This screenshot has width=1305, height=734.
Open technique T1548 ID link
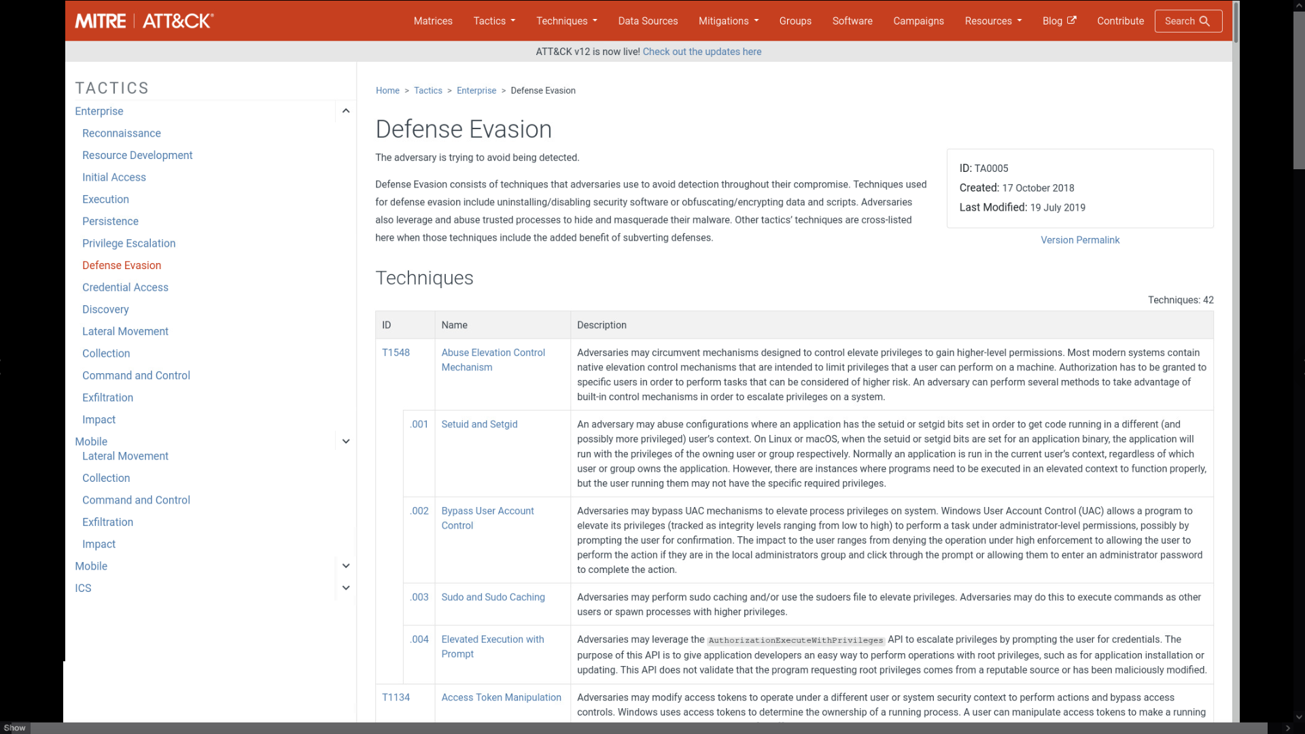click(396, 353)
